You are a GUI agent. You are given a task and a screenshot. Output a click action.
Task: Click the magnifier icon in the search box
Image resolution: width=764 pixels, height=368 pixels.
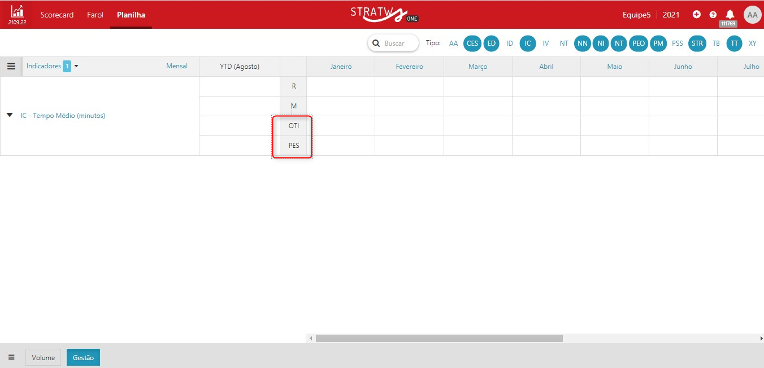point(376,43)
